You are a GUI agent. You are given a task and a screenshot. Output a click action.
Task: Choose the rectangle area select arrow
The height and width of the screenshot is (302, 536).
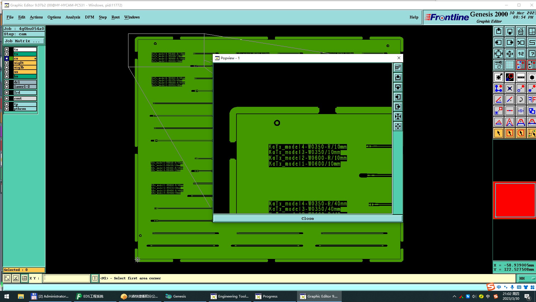pos(509,133)
